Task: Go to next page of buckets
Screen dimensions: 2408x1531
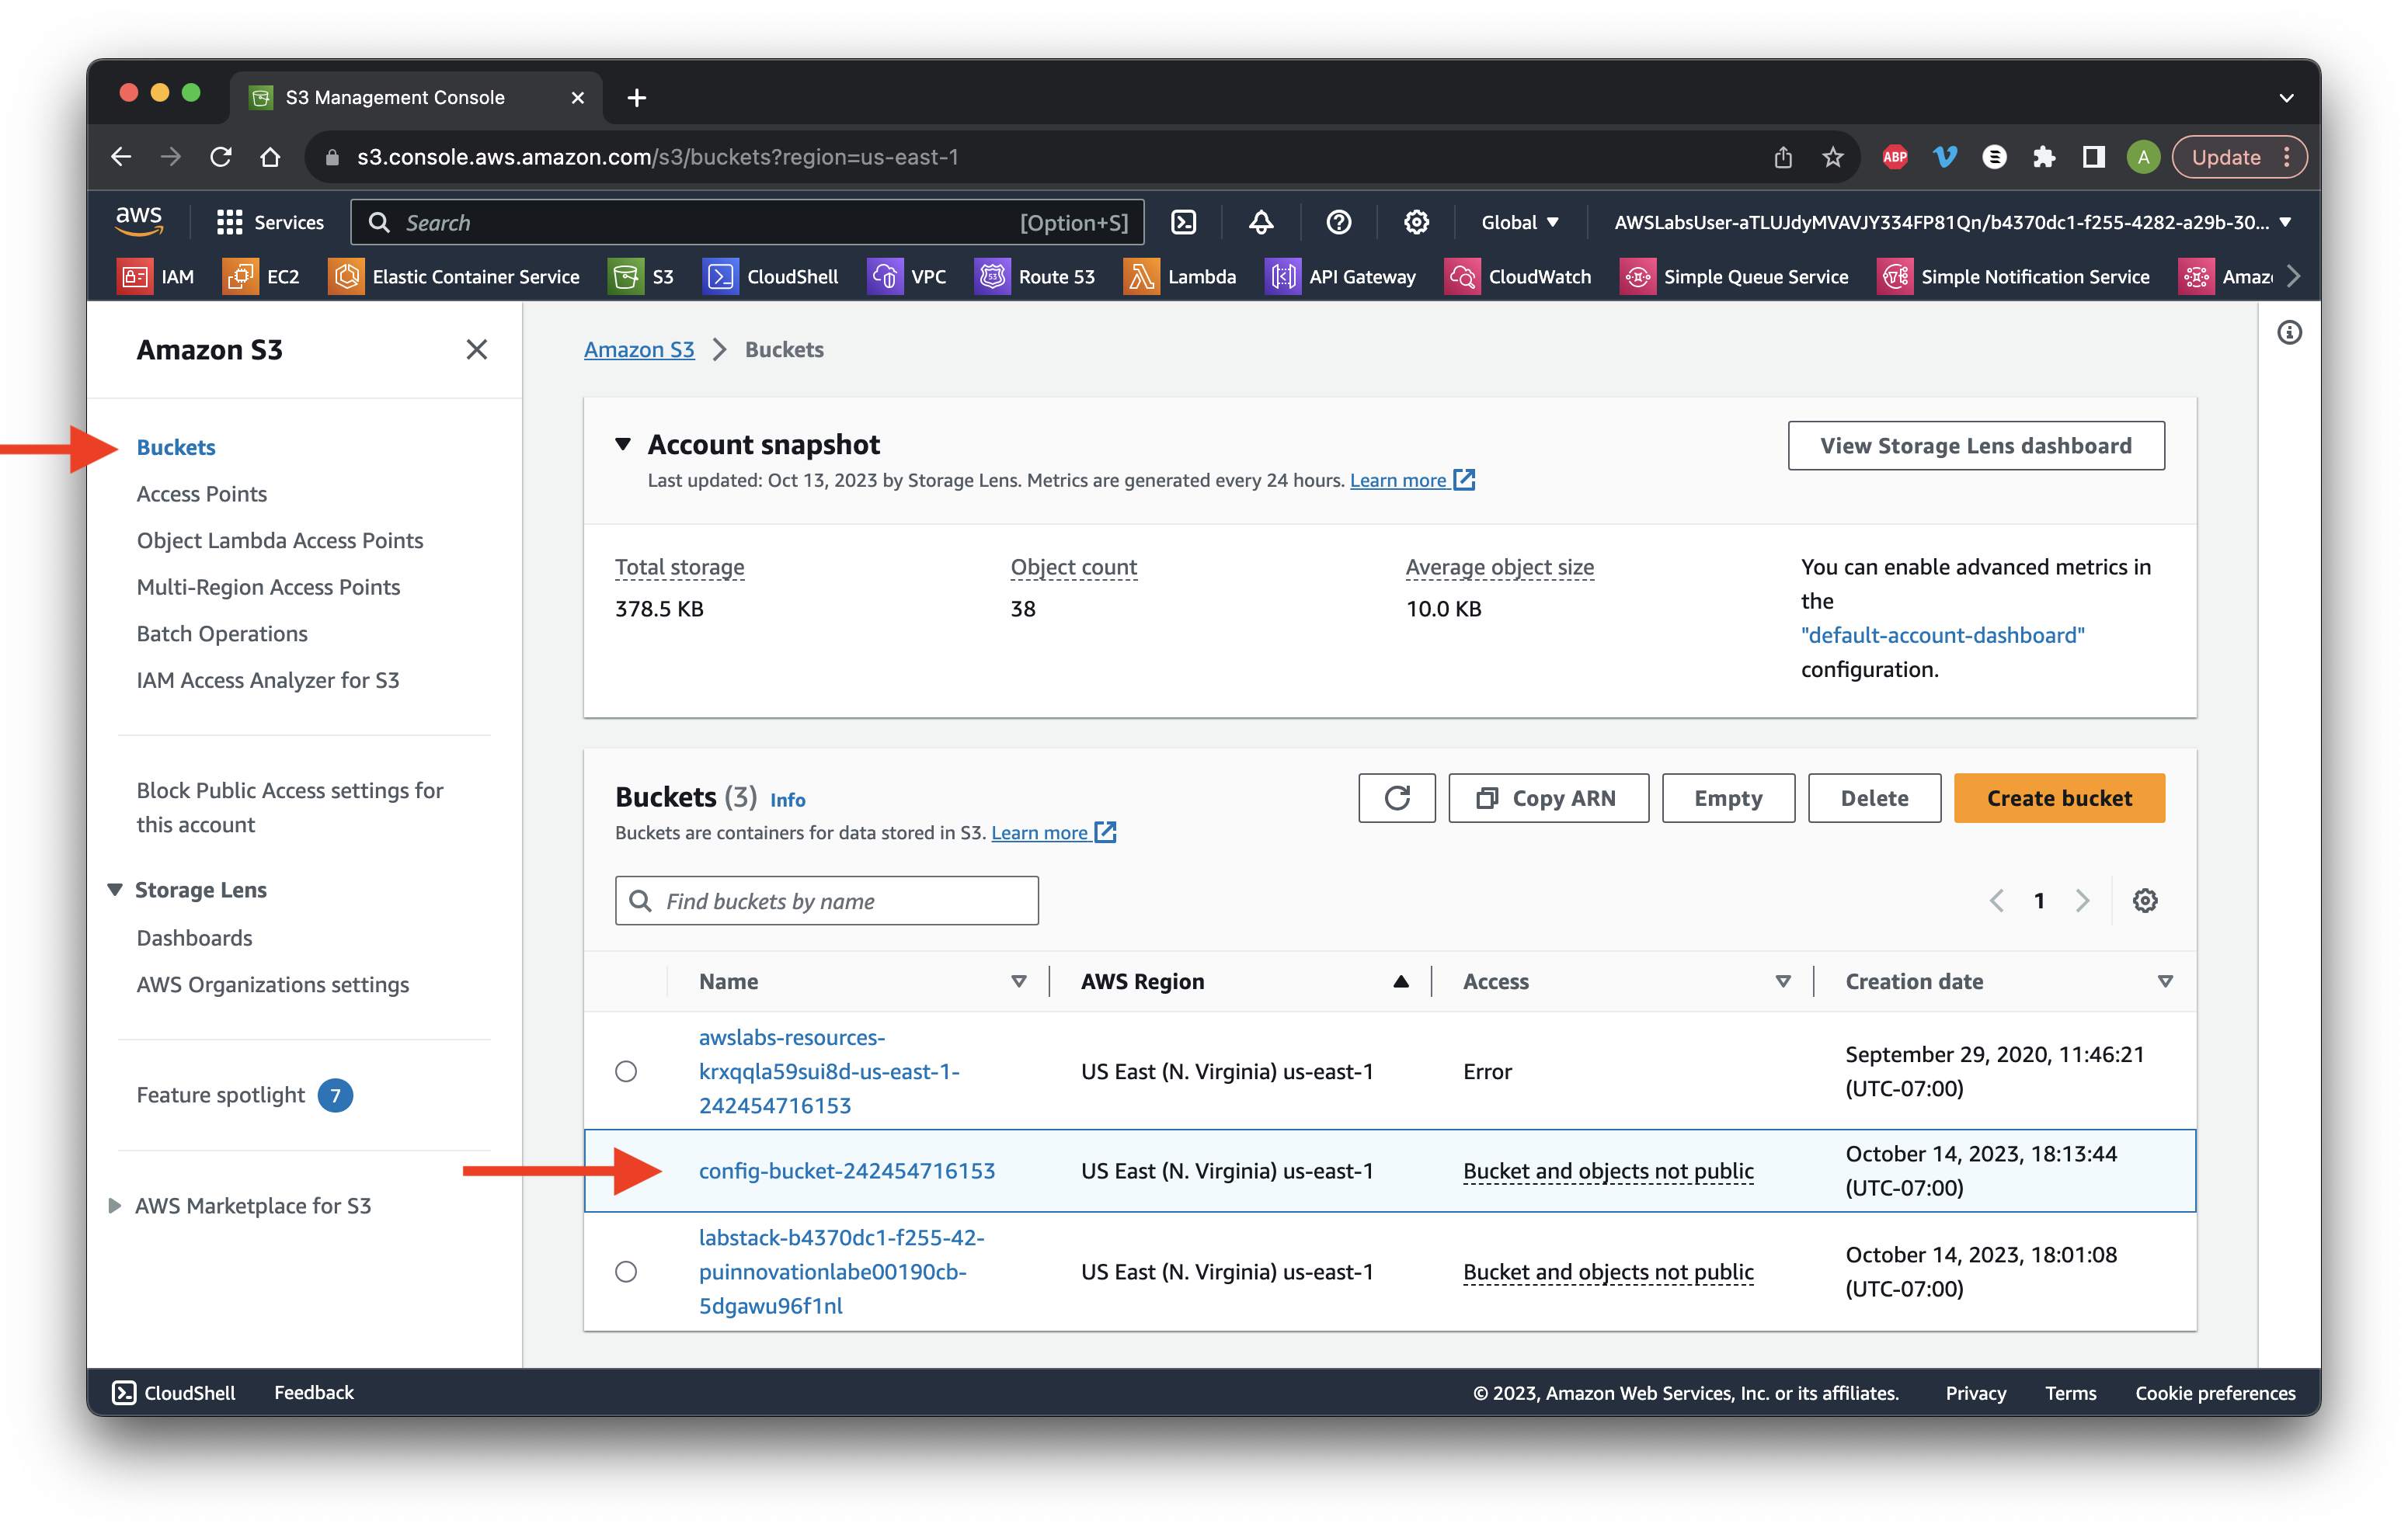Action: click(x=2082, y=901)
